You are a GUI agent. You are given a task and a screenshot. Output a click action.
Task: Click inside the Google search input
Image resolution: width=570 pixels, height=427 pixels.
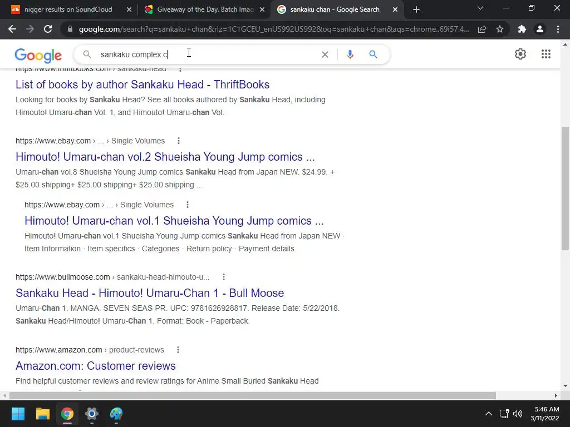pos(207,54)
